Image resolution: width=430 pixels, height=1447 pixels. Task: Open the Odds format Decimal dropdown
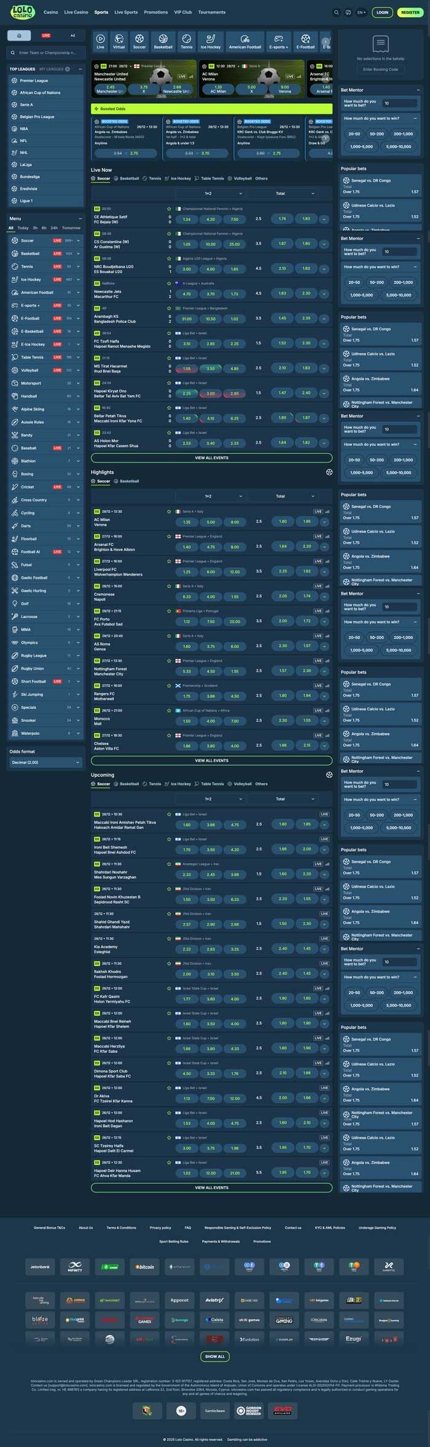(x=45, y=763)
